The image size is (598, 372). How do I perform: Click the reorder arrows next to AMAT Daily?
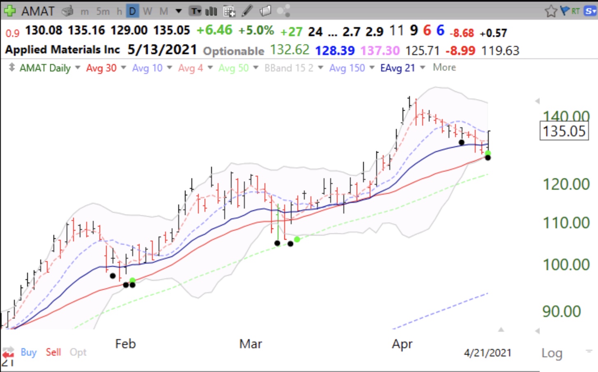11,67
